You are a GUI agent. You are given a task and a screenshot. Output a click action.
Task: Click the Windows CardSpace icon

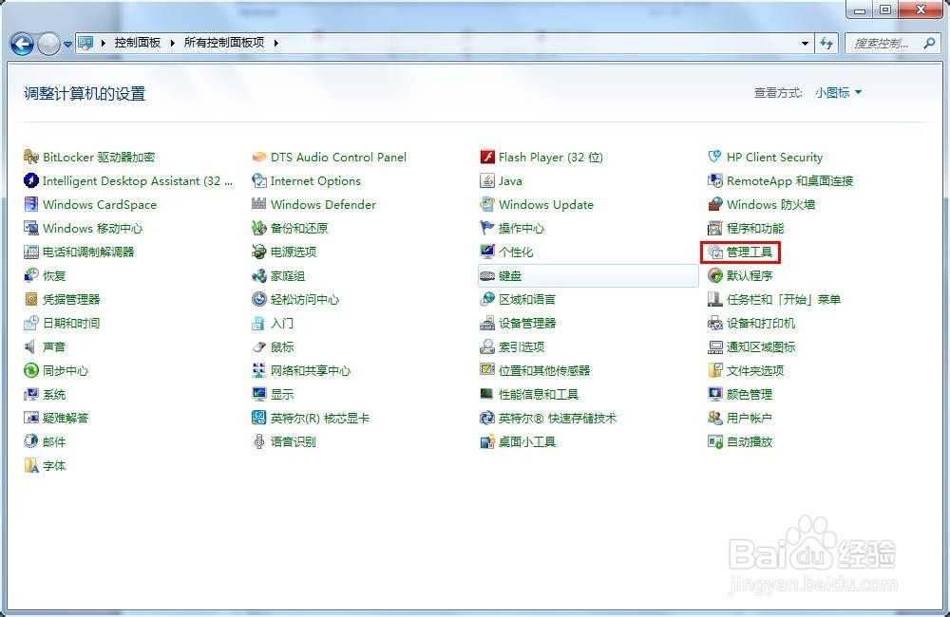coord(31,204)
